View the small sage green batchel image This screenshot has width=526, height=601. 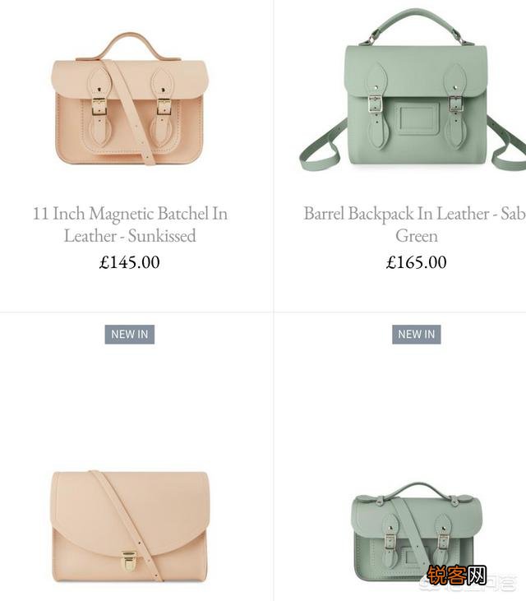[417, 532]
